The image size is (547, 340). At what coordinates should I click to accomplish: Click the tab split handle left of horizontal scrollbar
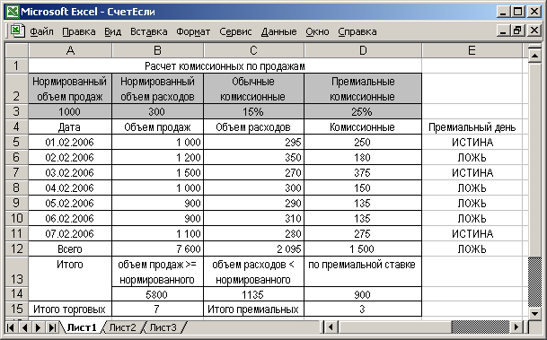pos(322,327)
